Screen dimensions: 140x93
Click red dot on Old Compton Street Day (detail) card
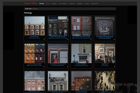[x=67, y=67]
